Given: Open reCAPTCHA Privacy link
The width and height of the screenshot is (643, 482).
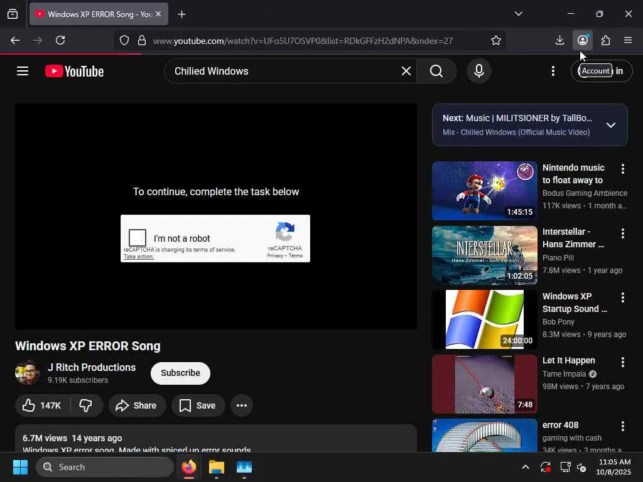Looking at the screenshot, I should 275,256.
